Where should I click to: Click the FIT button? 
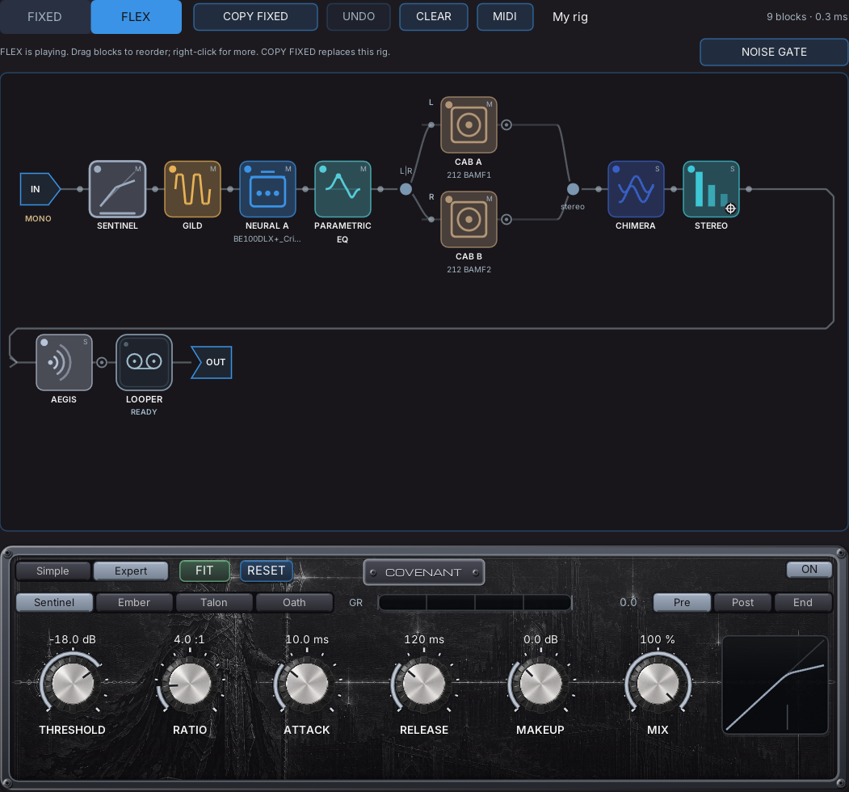point(204,571)
